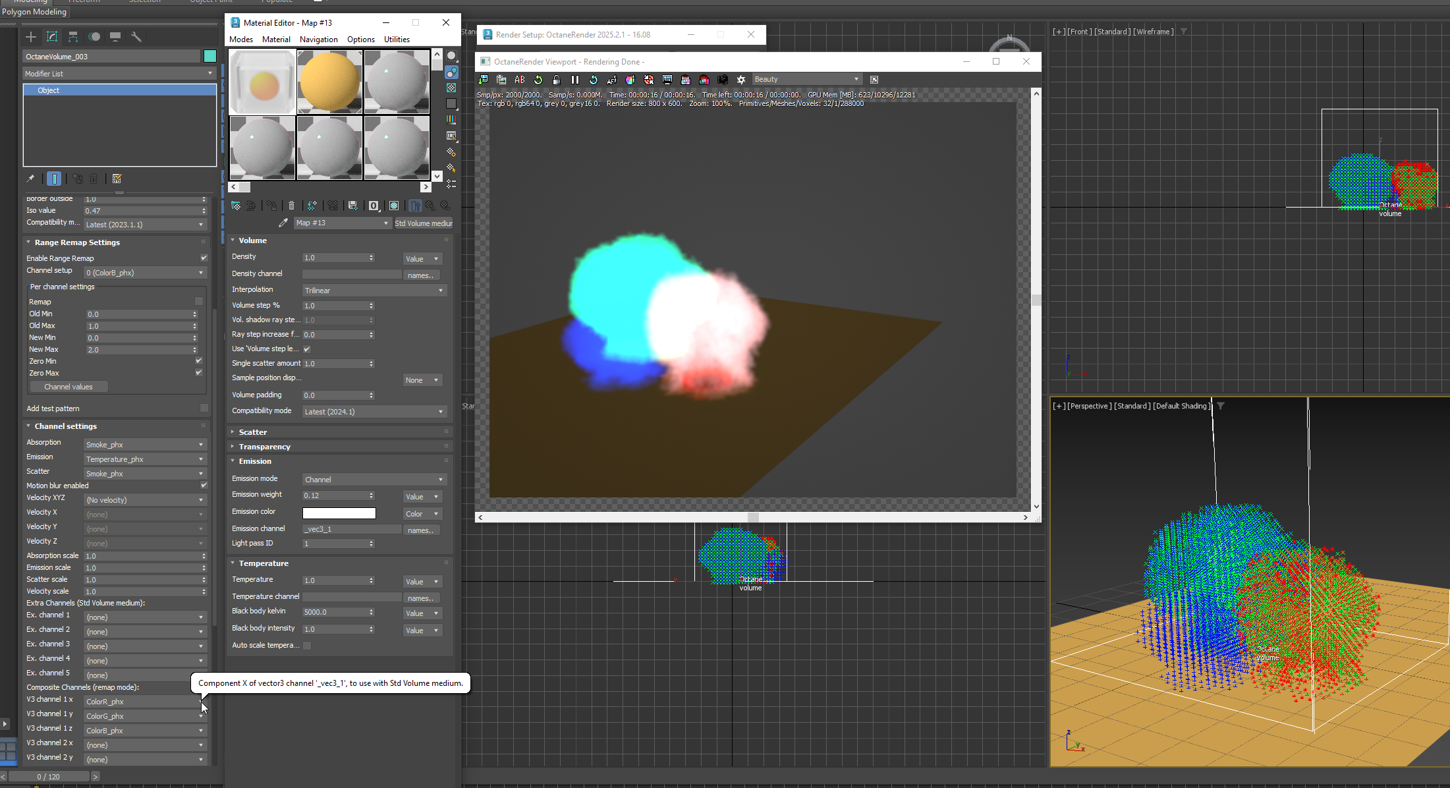Pause rendering in the Octane viewport

point(575,80)
